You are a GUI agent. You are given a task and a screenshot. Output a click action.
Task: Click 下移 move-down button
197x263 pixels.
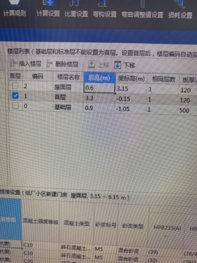click(125, 65)
